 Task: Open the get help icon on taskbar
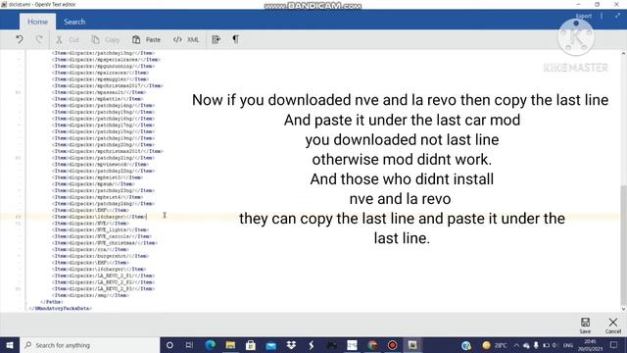(466, 345)
